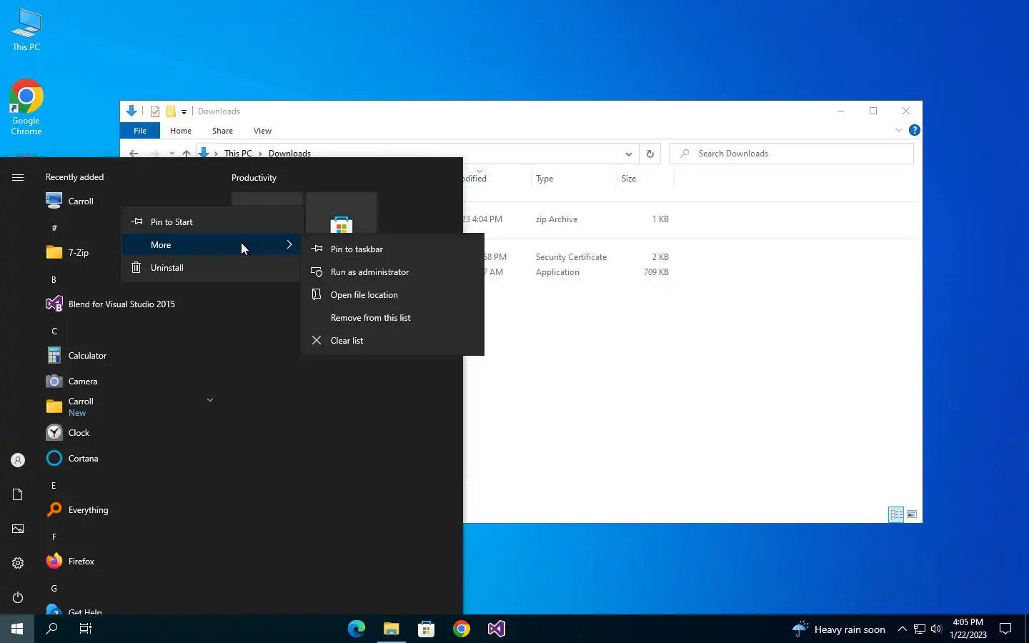
Task: Select Open file location
Action: click(x=392, y=294)
